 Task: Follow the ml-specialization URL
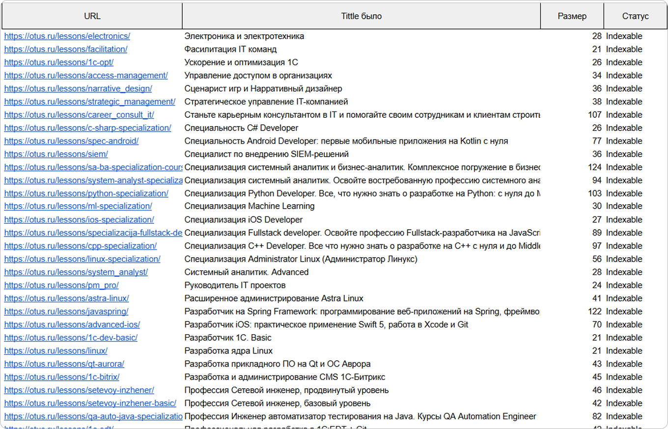[x=78, y=206]
